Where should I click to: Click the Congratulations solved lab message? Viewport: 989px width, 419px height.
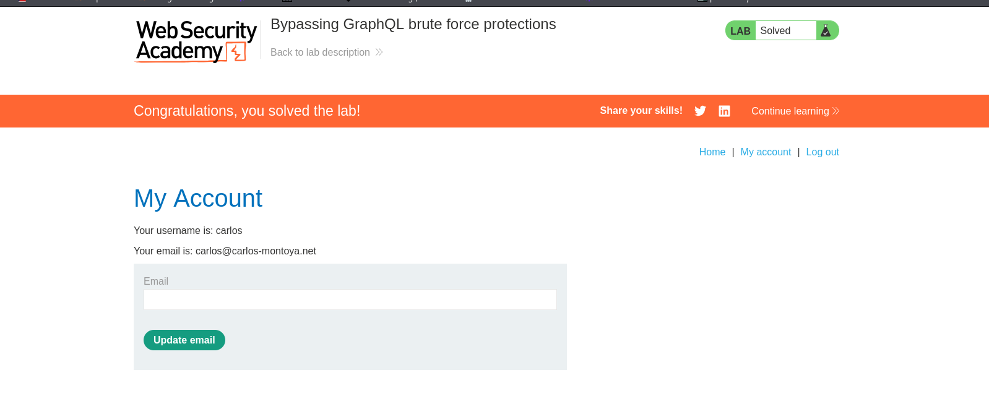[247, 111]
